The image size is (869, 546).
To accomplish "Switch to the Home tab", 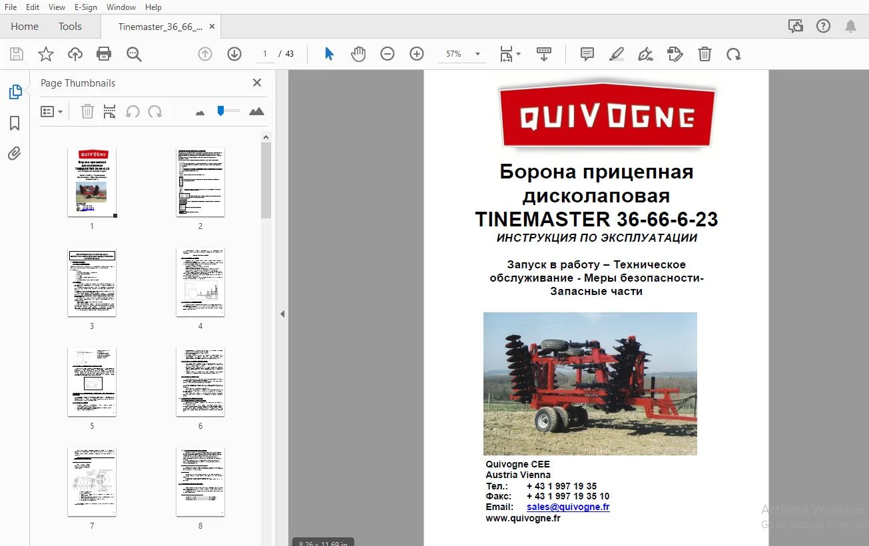I will pos(25,27).
